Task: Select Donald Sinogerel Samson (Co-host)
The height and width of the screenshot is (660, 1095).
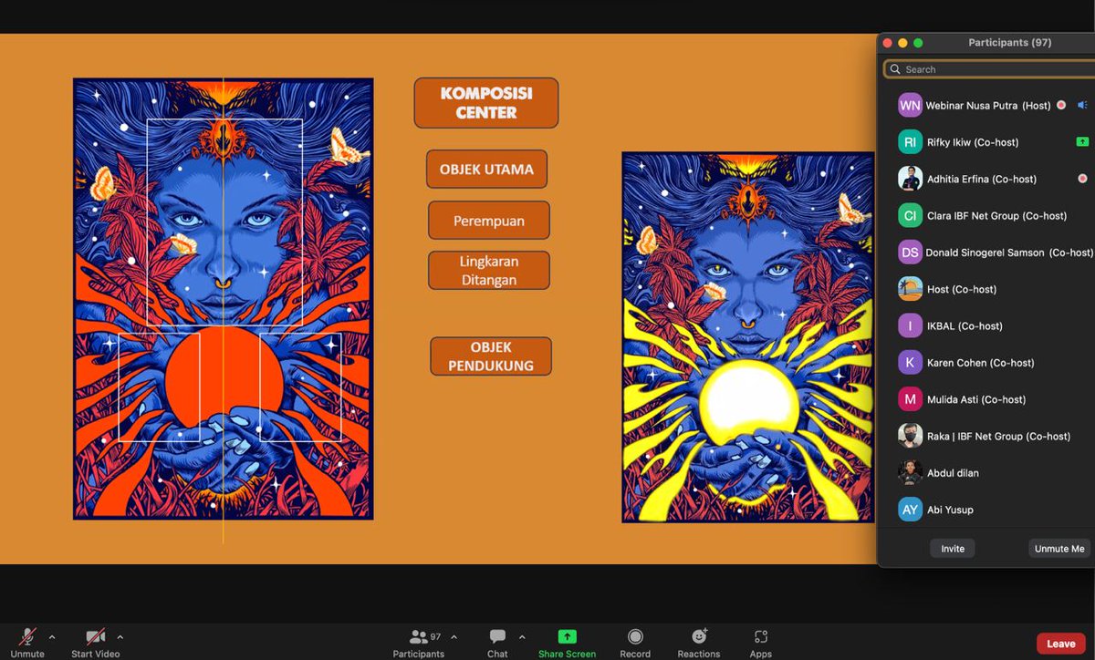Action: pos(989,253)
